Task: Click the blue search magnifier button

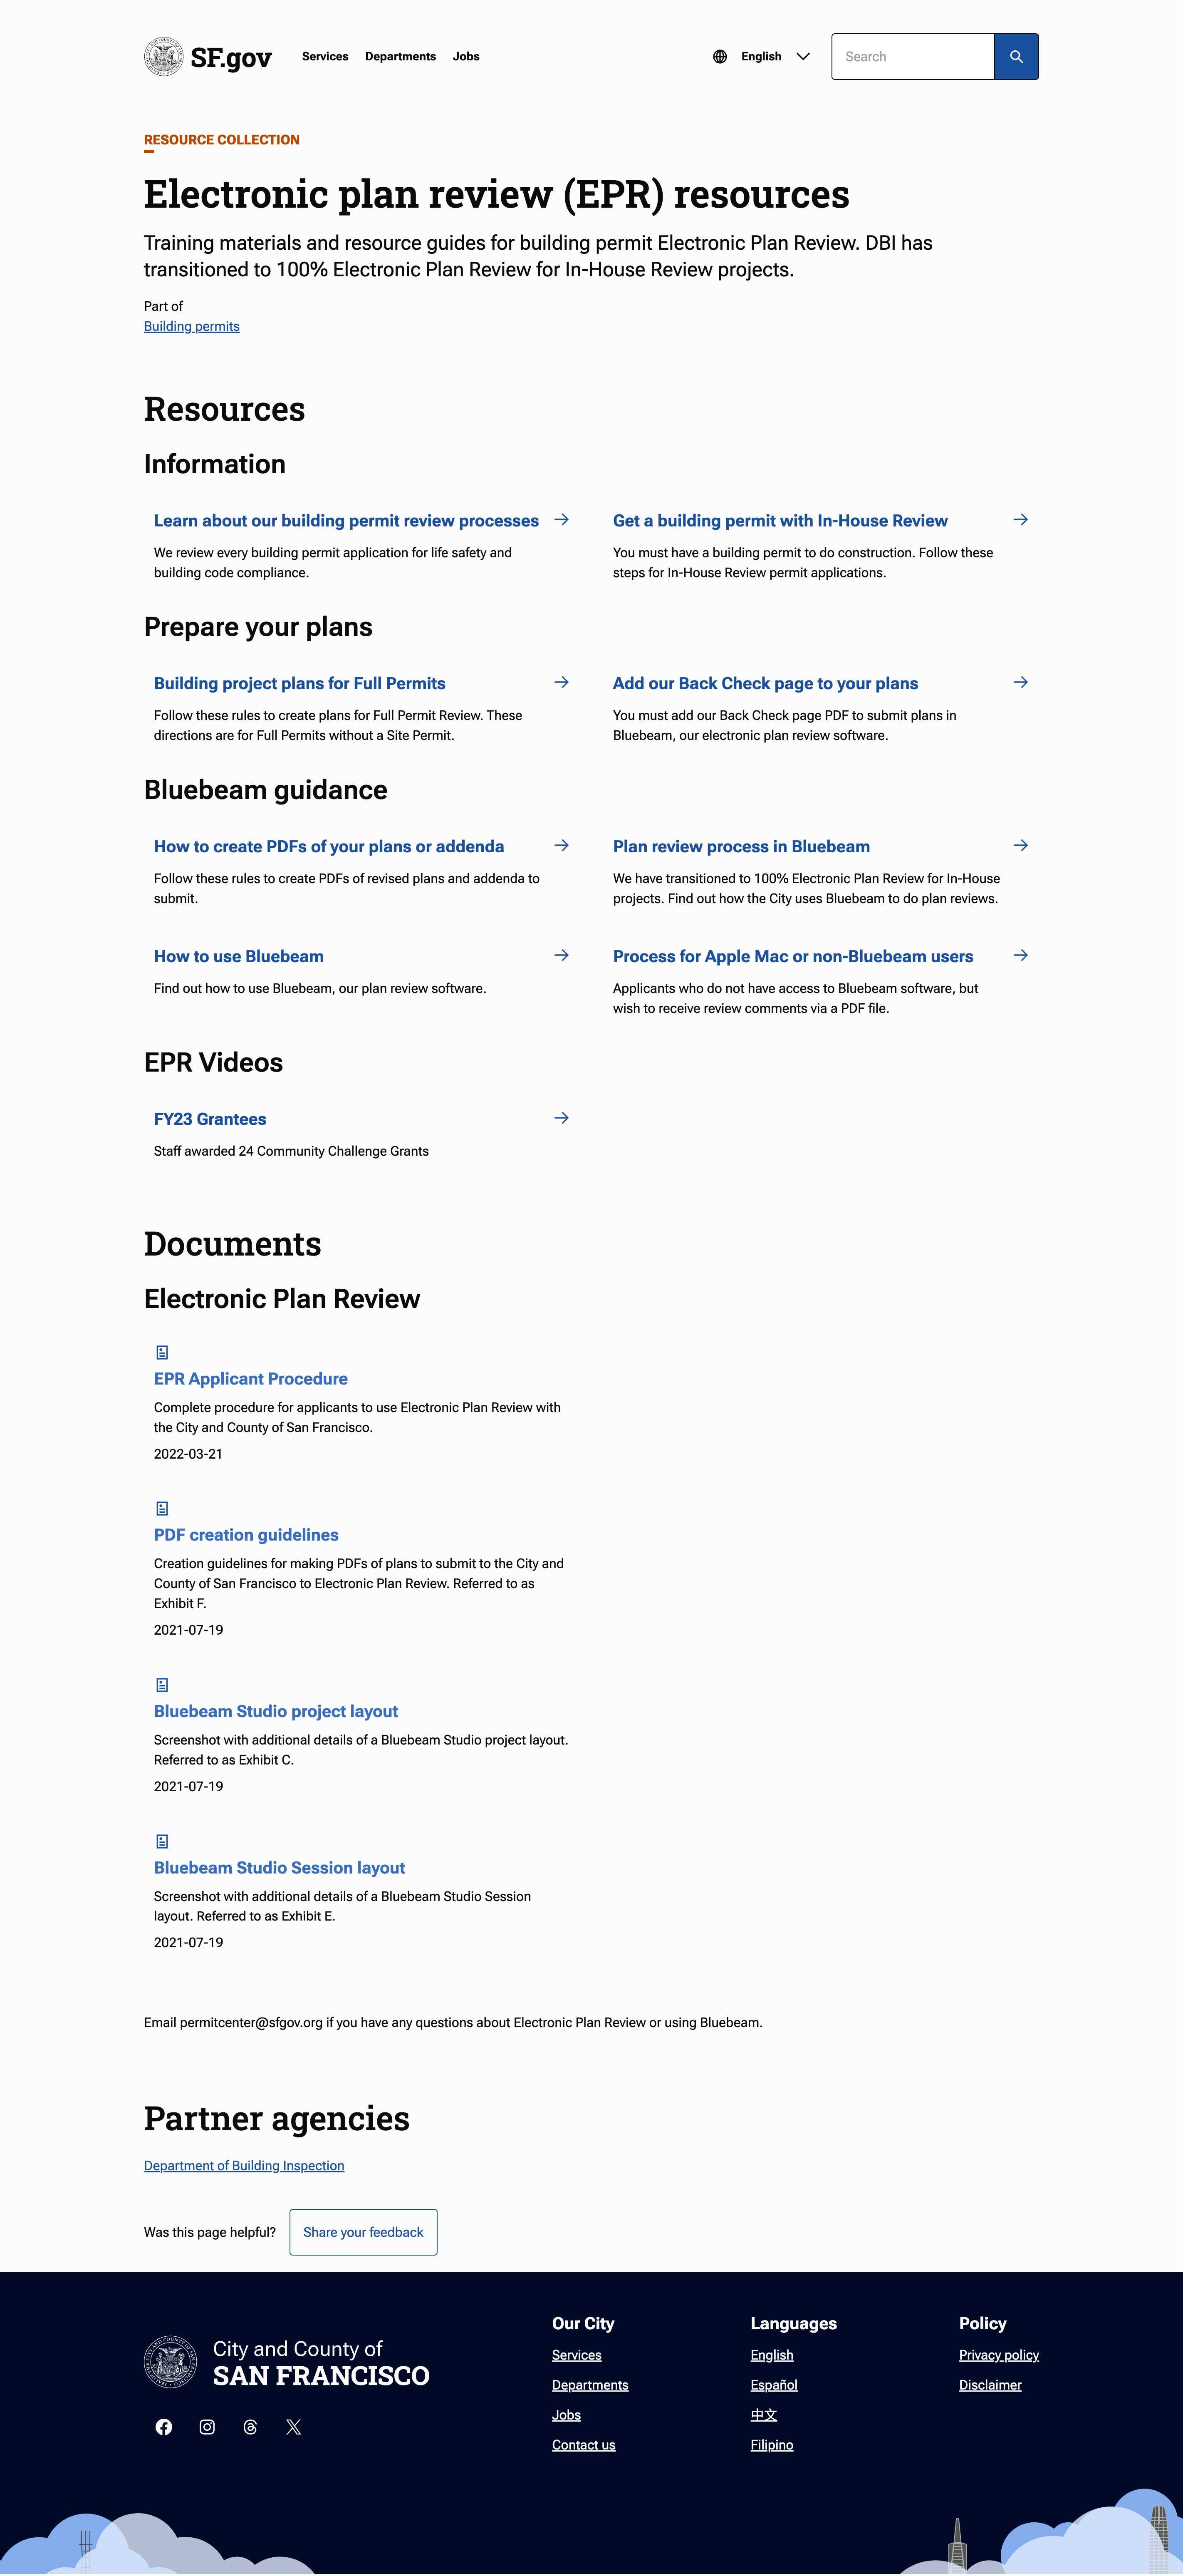Action: click(1016, 57)
